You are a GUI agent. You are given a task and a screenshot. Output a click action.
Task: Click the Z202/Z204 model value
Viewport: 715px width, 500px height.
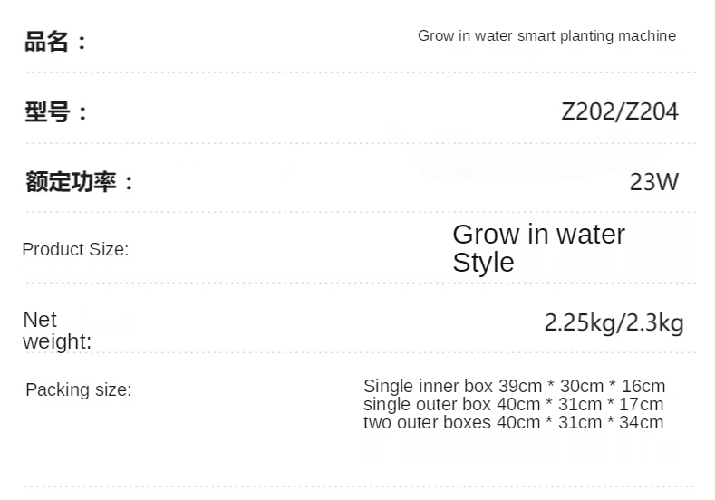tap(620, 112)
